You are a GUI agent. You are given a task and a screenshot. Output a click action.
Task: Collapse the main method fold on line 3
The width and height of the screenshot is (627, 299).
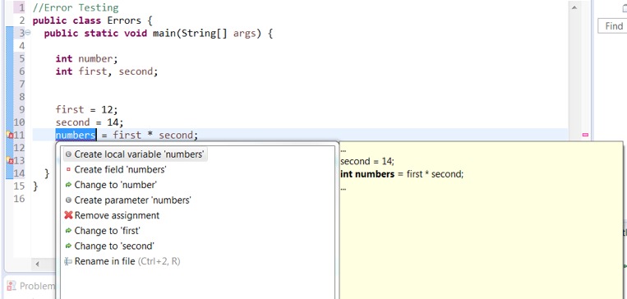pyautogui.click(x=28, y=33)
